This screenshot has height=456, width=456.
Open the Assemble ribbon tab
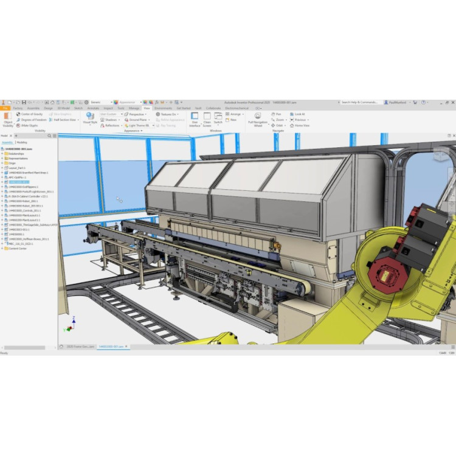pyautogui.click(x=33, y=108)
